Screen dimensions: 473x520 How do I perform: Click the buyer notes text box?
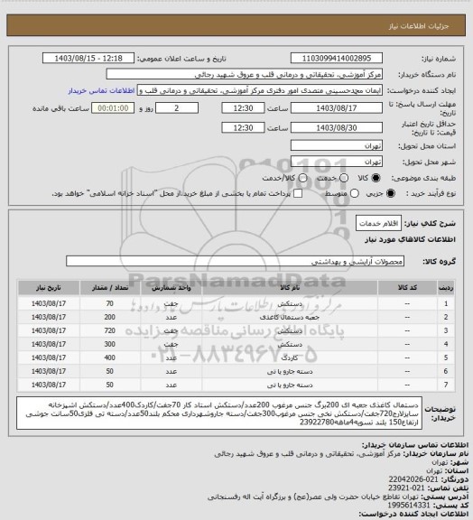pos(219,413)
